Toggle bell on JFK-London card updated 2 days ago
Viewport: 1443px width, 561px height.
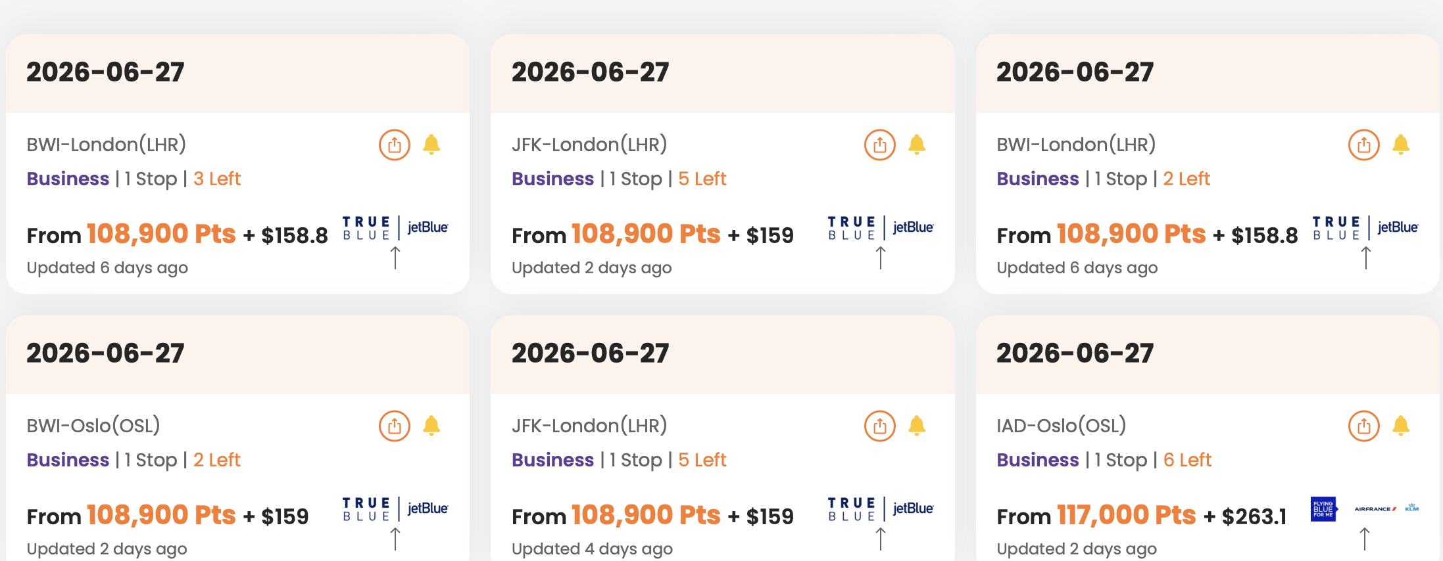916,145
